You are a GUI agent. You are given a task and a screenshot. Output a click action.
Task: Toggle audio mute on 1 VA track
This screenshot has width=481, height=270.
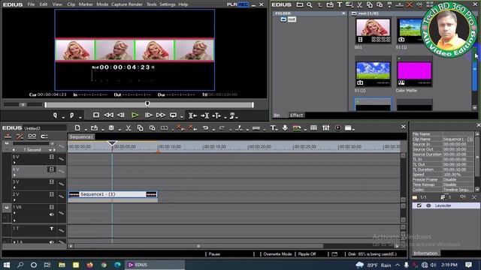pyautogui.click(x=52, y=214)
